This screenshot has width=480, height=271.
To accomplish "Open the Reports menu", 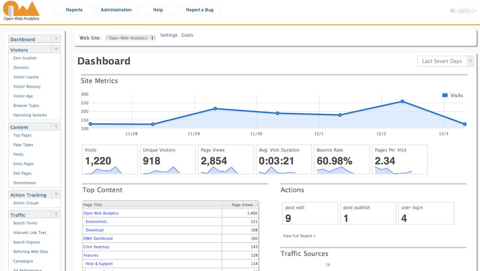I will [x=74, y=10].
